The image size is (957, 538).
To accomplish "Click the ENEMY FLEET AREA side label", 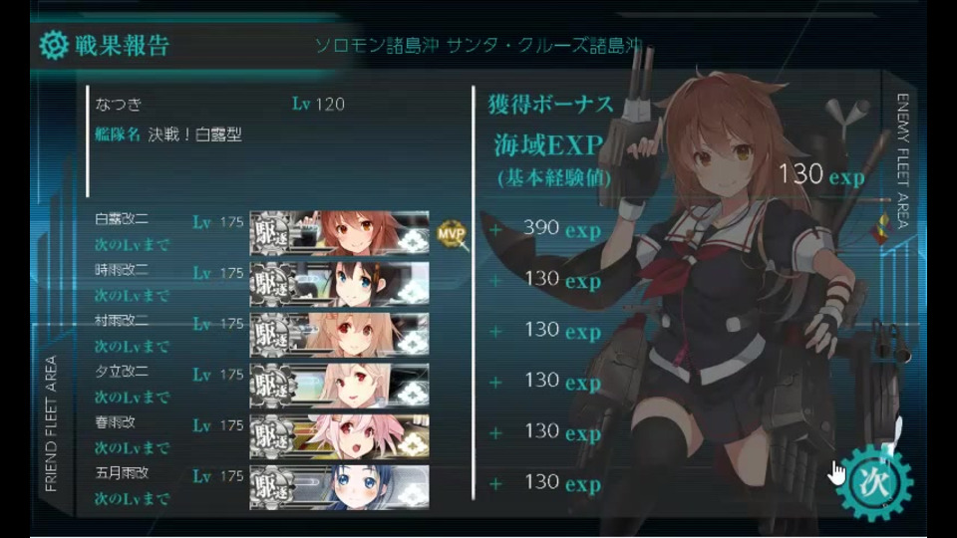I will tap(903, 160).
